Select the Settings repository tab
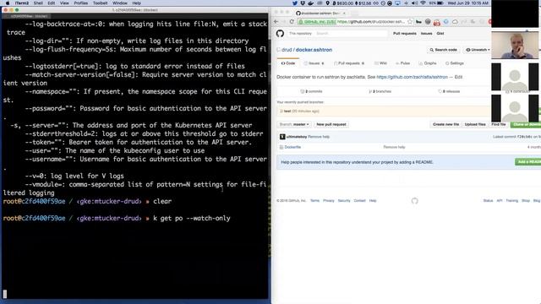This screenshot has width=541, height=304. tap(455, 63)
